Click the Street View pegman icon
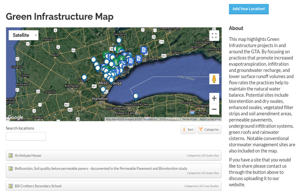This screenshot has width=299, height=191. point(214,79)
